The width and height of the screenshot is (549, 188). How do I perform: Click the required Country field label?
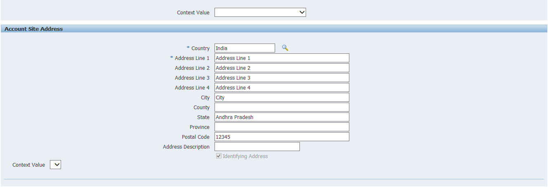[x=200, y=48]
